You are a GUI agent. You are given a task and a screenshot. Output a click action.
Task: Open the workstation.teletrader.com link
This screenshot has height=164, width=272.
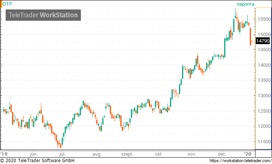[241, 161]
